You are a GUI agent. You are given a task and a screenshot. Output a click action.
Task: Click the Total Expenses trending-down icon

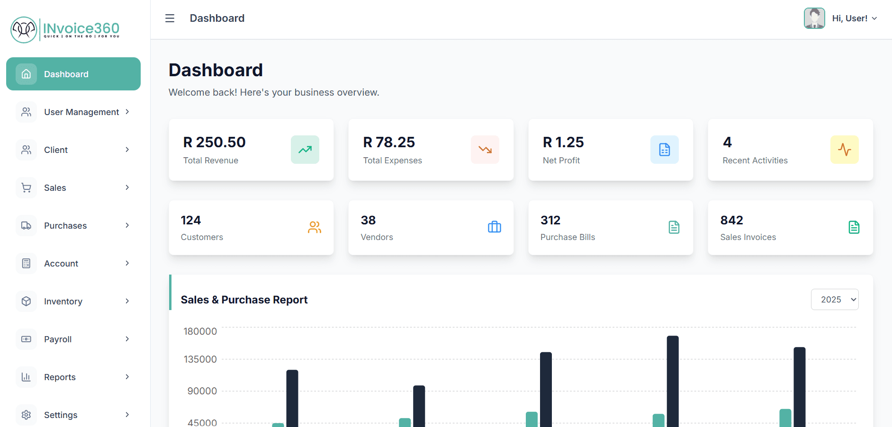[485, 150]
